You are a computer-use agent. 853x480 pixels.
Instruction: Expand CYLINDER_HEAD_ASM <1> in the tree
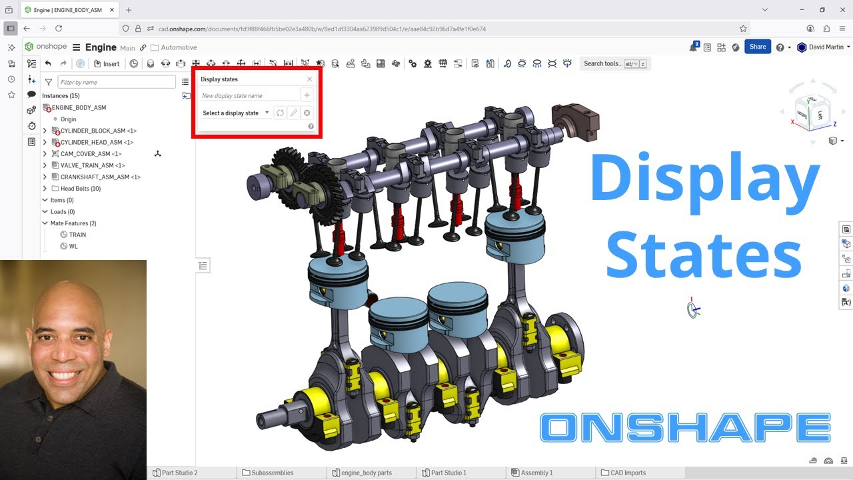coord(45,142)
